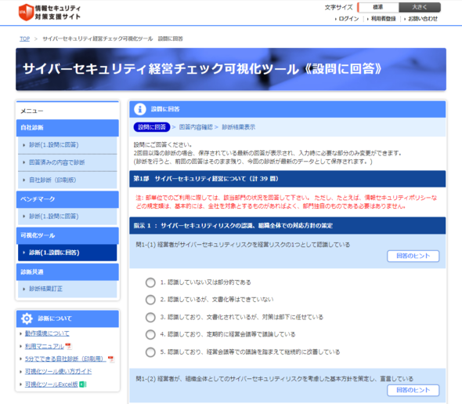
Task: Click the 自社診断 menu section header
Action: point(67,128)
